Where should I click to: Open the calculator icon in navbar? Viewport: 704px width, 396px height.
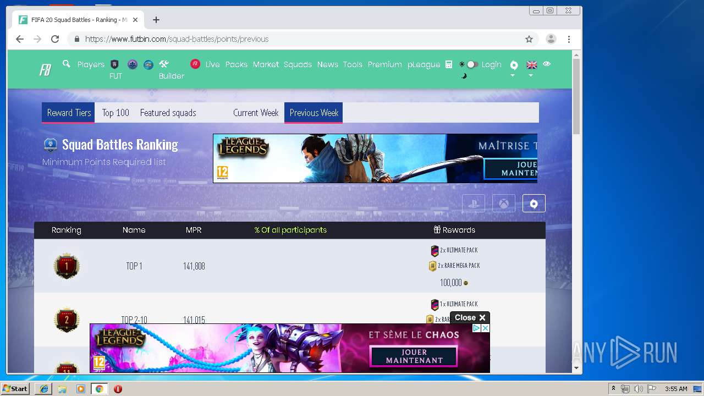pos(449,64)
